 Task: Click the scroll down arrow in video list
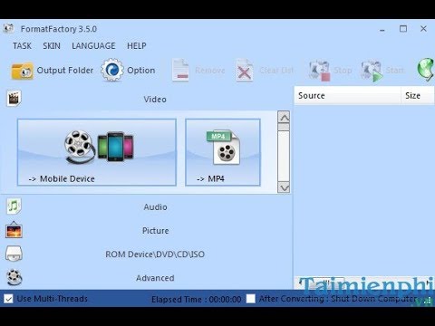click(284, 187)
